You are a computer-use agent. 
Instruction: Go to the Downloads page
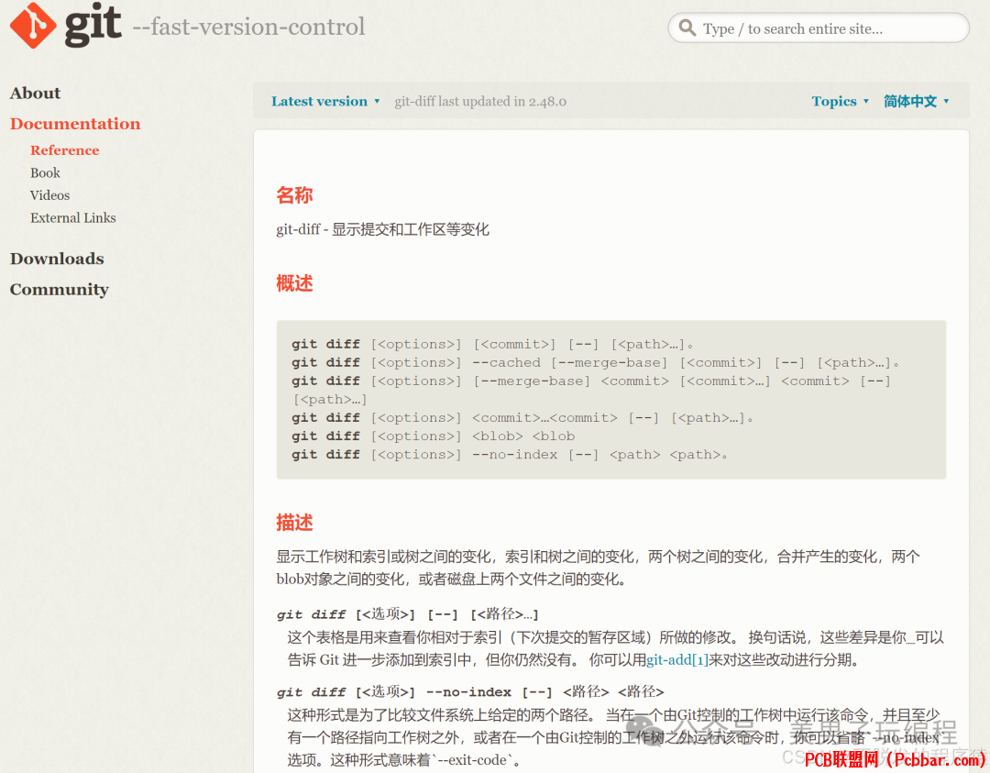click(x=57, y=259)
